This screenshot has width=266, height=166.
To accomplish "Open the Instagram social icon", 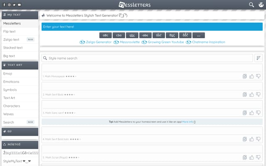I will pyautogui.click(x=9, y=5).
